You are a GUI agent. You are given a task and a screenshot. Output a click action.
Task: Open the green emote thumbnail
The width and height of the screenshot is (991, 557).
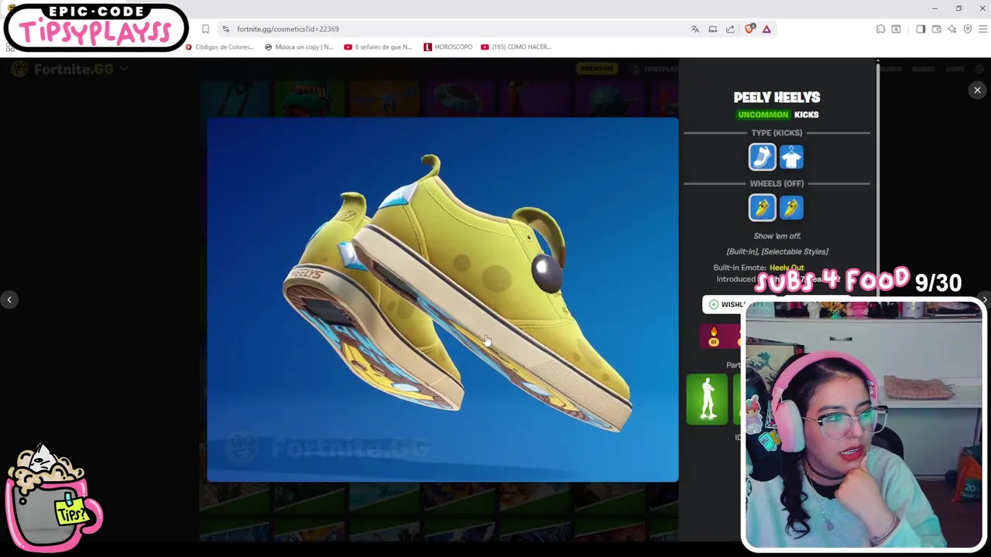tap(707, 399)
